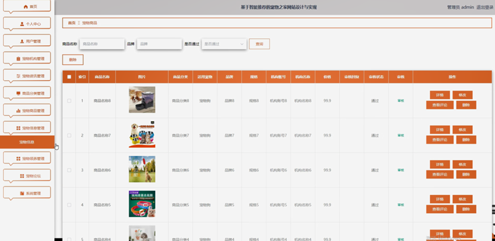Expand the 宠物商品管理 sidebar menu
Viewport: 495px width, 241px height.
27,110
